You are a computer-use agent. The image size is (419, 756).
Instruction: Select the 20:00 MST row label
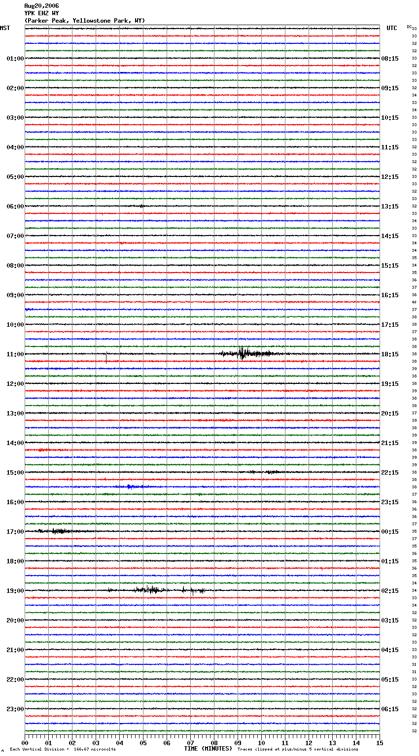[x=15, y=620]
